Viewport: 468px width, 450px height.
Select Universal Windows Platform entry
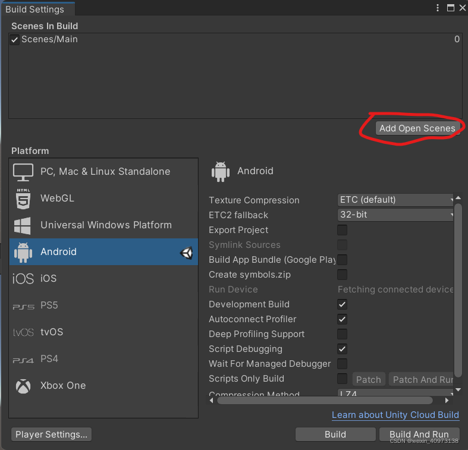tap(103, 225)
